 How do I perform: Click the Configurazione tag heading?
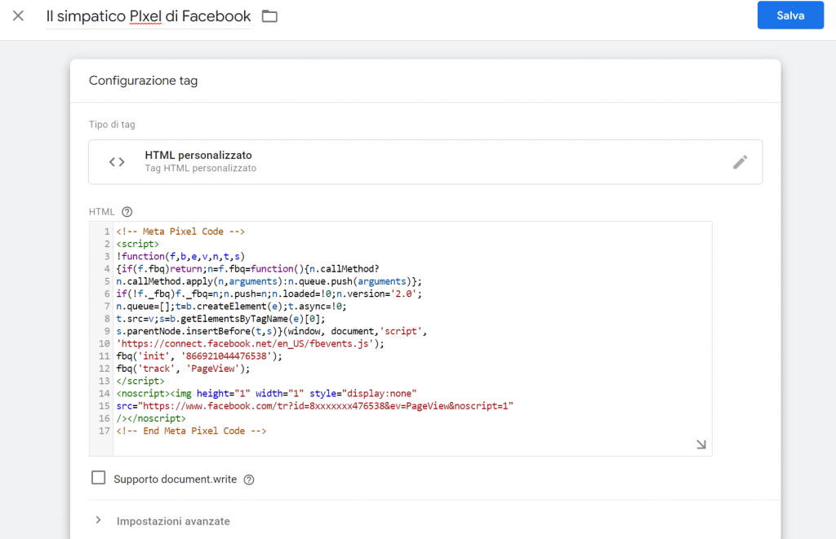[x=143, y=81]
